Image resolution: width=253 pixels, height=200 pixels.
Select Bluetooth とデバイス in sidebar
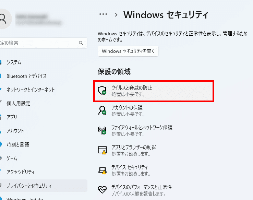coord(26,76)
